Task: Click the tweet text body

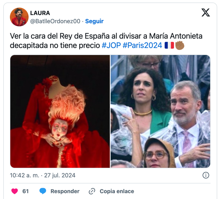Action: (x=106, y=41)
